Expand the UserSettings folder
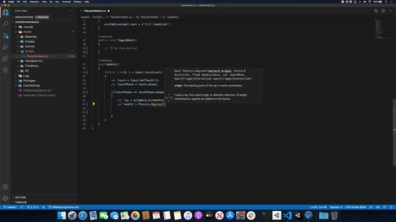Viewport: 396px width, 222px height. tap(44, 86)
